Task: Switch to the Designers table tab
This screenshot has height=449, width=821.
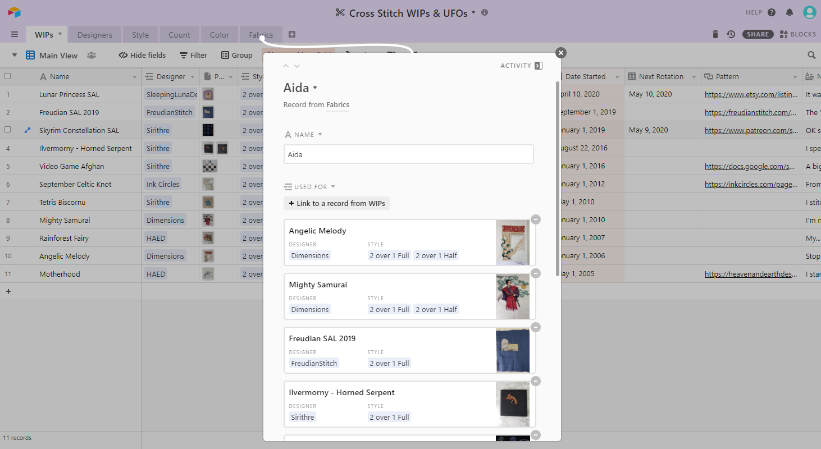Action: click(94, 34)
